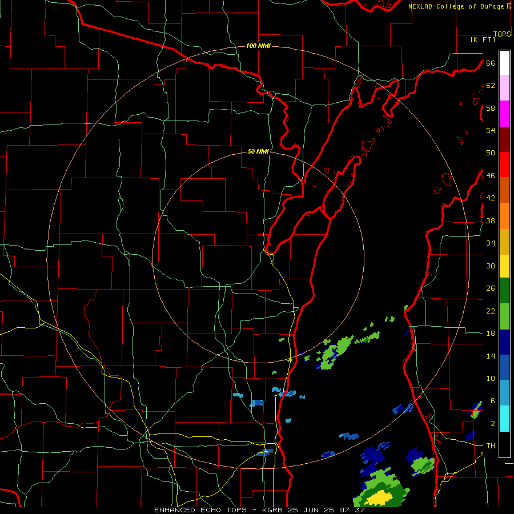The width and height of the screenshot is (514, 514).
Task: Click the light green legend swatch
Action: pos(504,316)
